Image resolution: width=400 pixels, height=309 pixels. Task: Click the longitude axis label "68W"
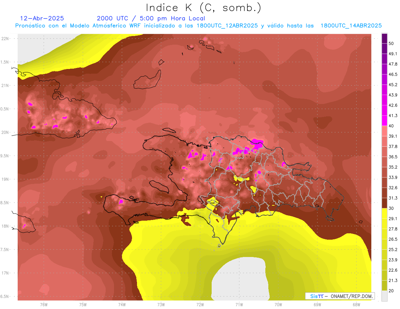tap(356, 305)
